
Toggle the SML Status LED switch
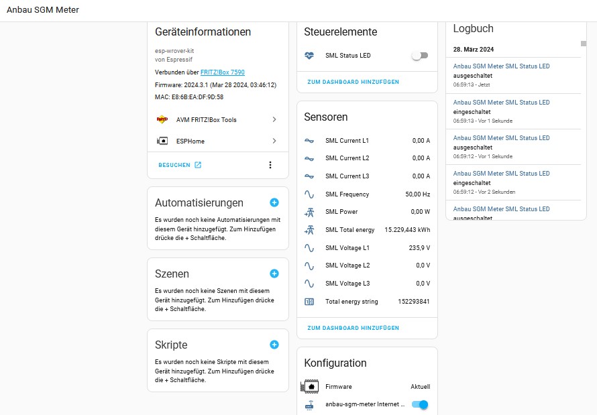coord(420,56)
